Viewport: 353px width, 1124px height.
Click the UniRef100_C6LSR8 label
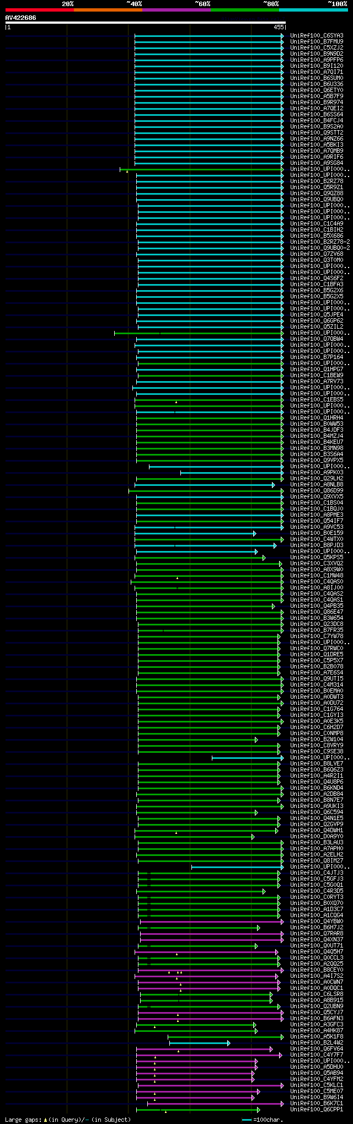pyautogui.click(x=317, y=994)
